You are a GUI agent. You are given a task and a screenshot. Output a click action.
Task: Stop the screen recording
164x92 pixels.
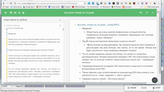coord(157,88)
